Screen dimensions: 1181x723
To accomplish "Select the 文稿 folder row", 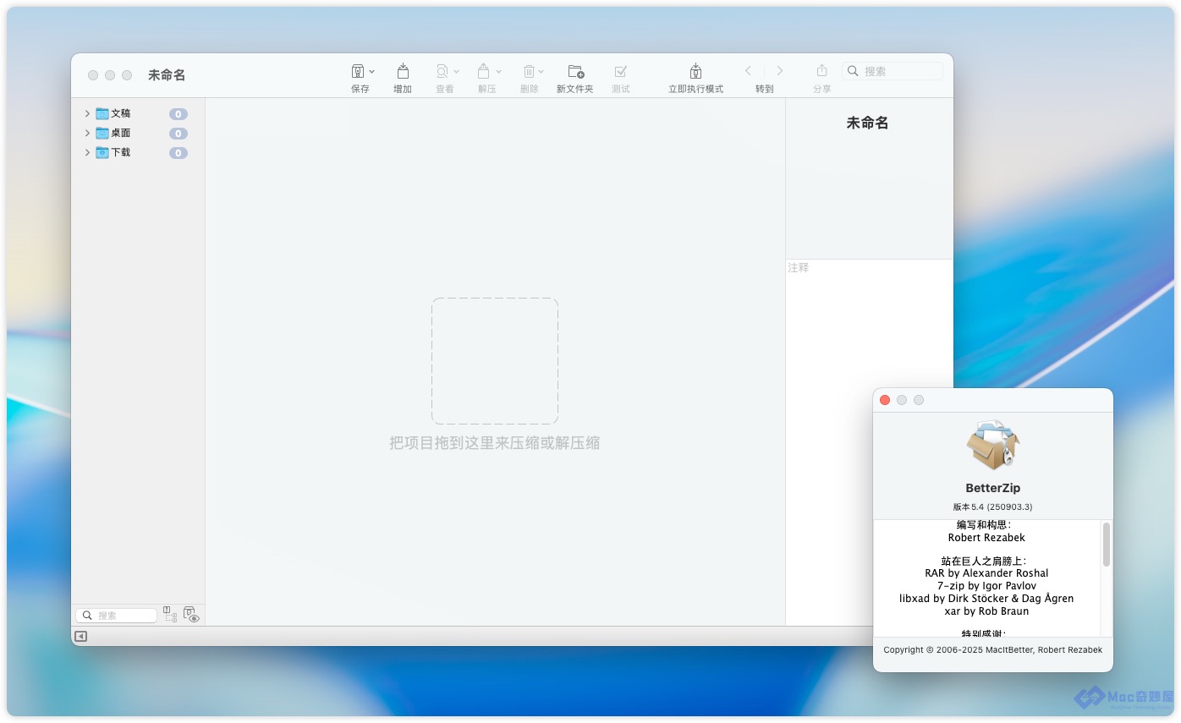I will point(138,113).
